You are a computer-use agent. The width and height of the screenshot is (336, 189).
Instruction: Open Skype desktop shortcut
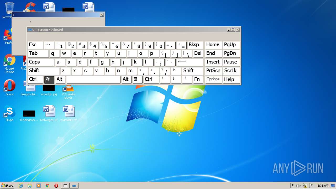pos(9,113)
